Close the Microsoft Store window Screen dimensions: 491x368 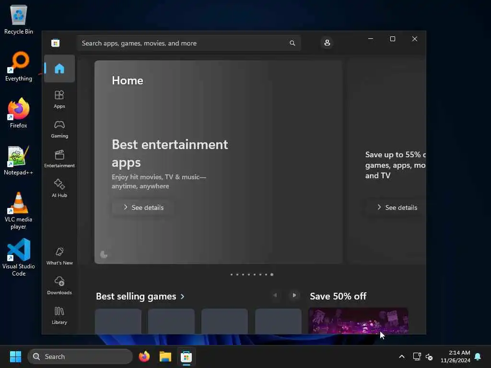tap(415, 39)
